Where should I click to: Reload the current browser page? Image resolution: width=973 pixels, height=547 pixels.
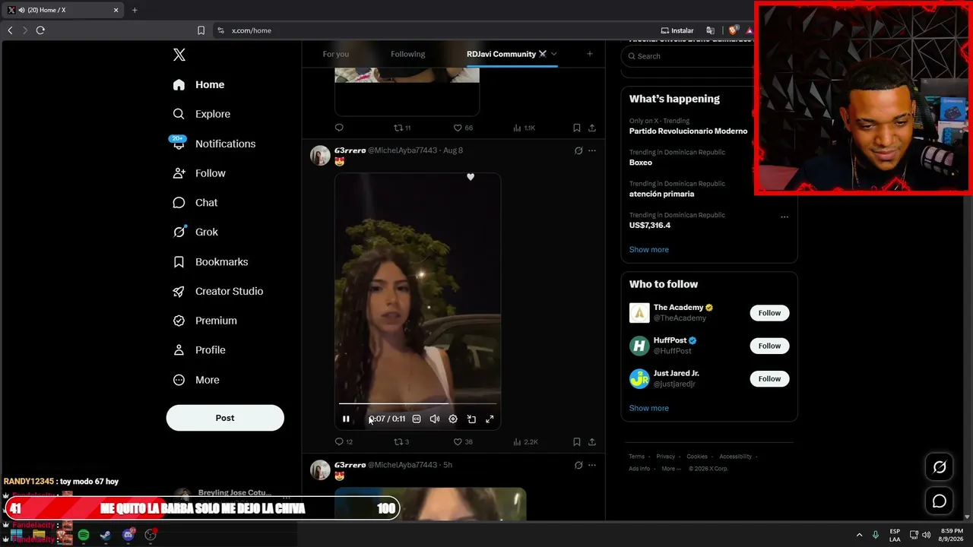(40, 30)
